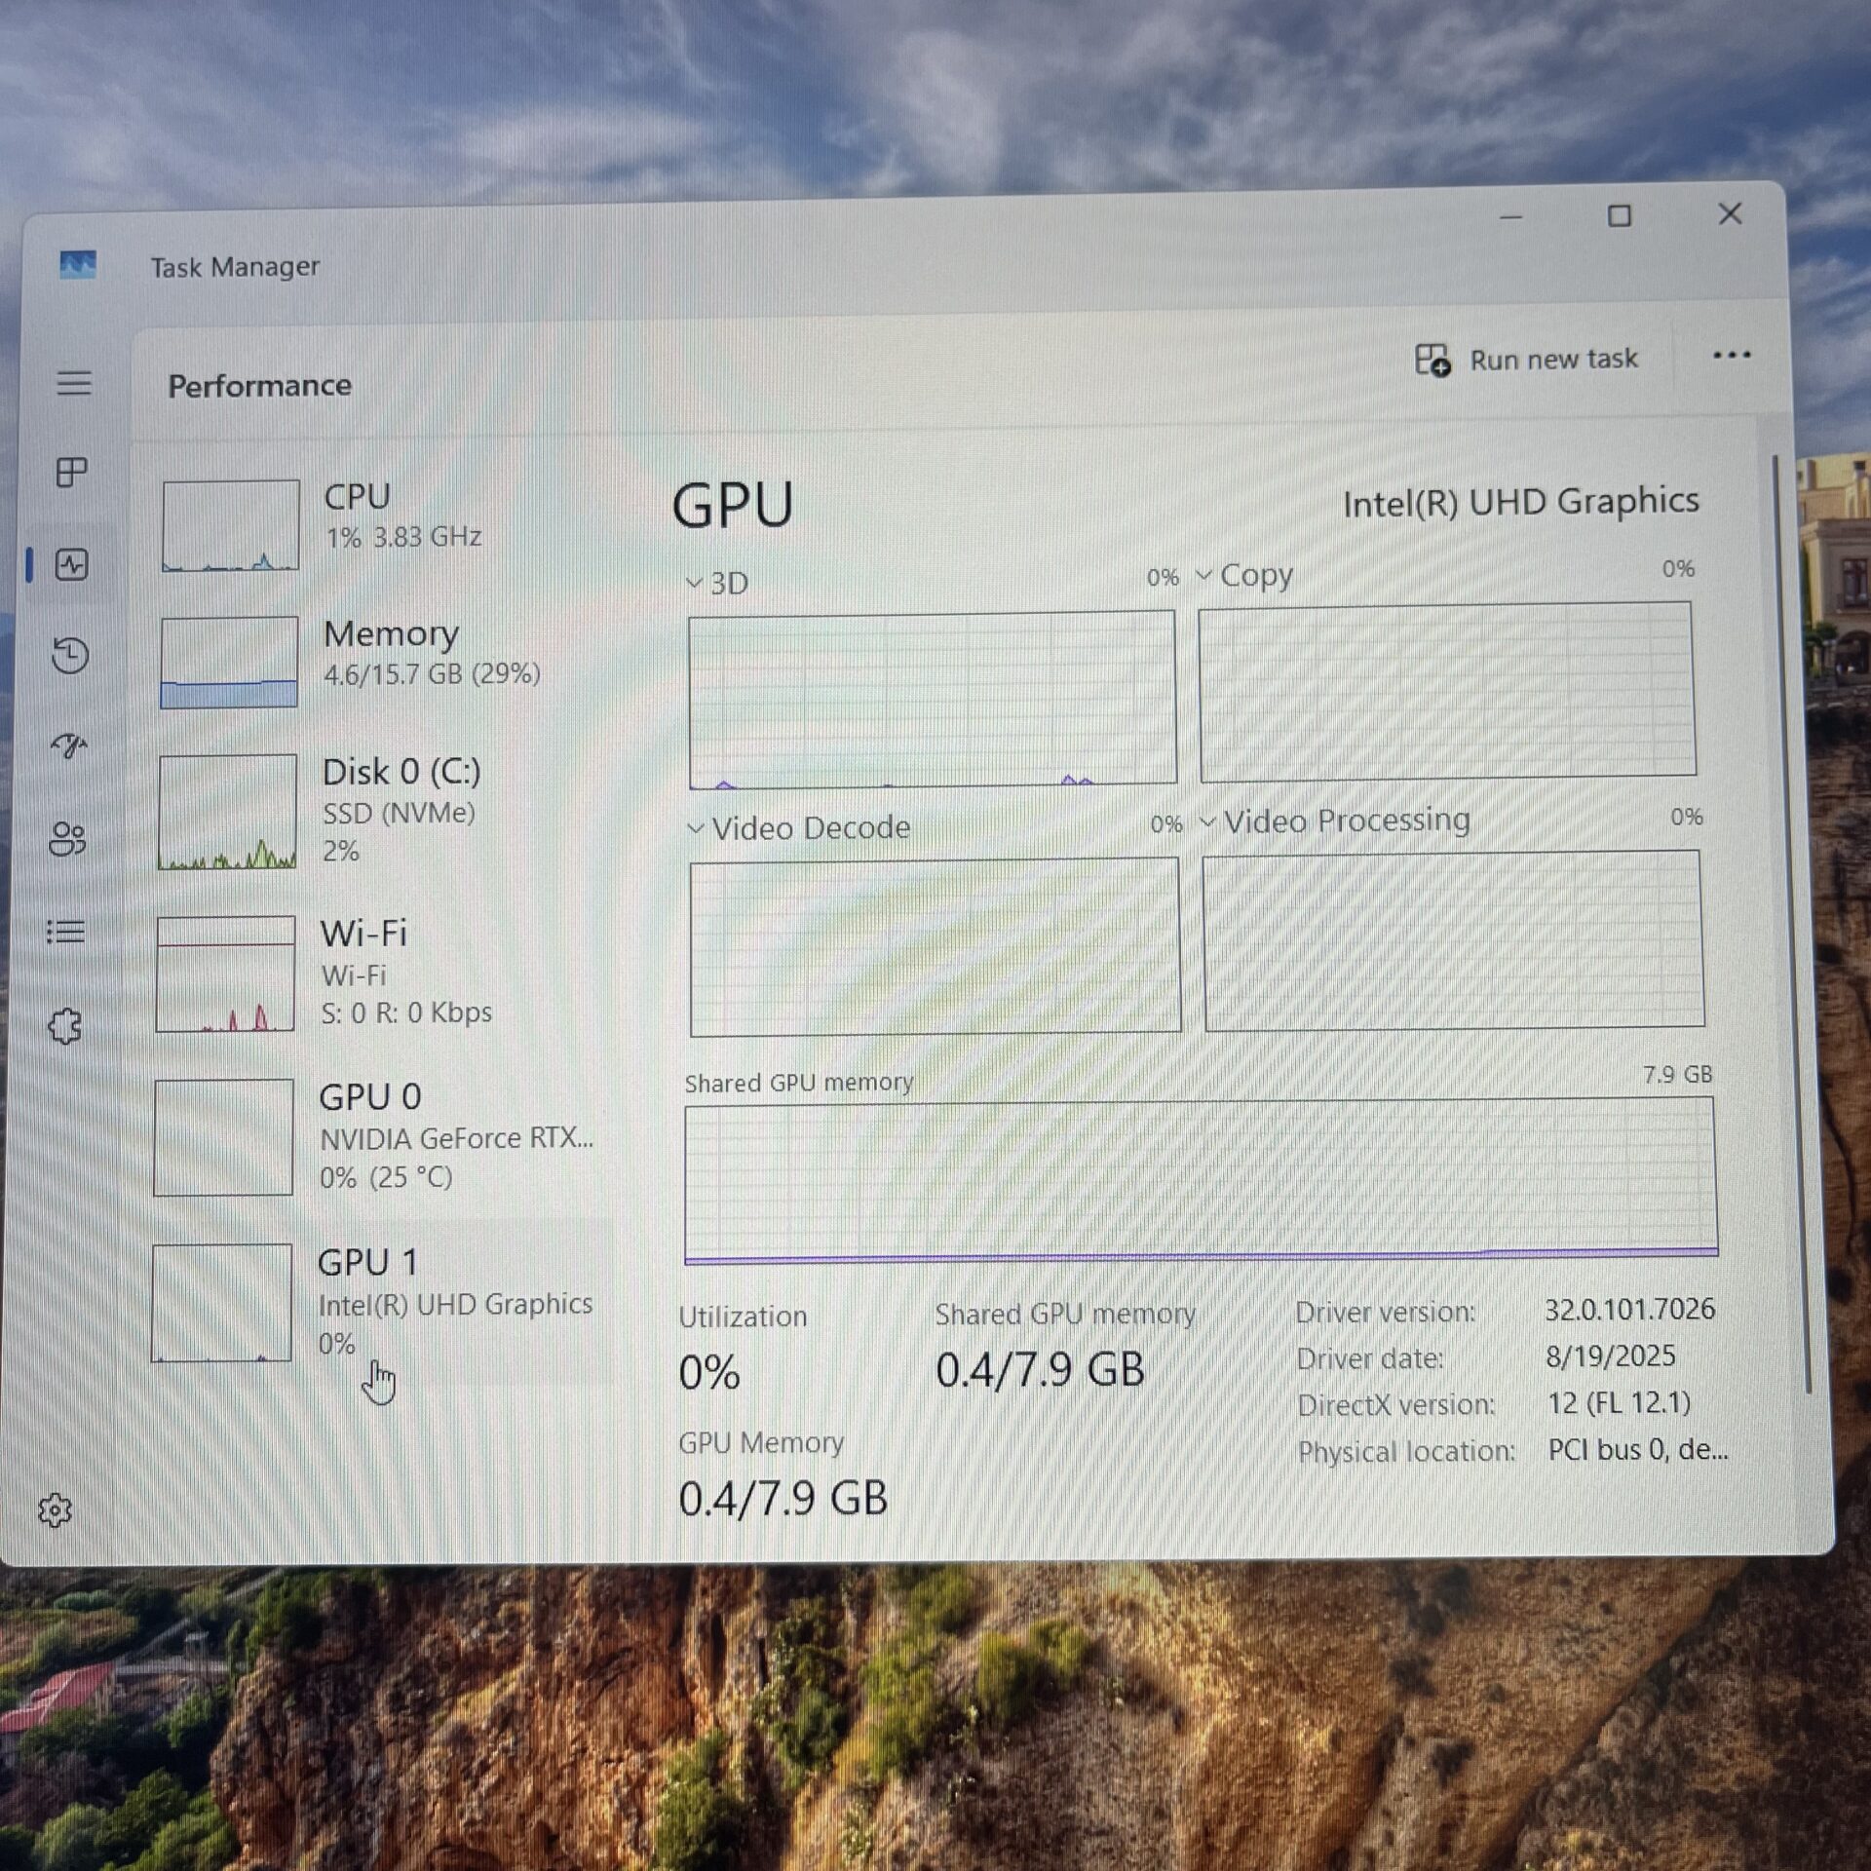Open the Video Processing engine dropdown
The height and width of the screenshot is (1871, 1871).
[1334, 821]
